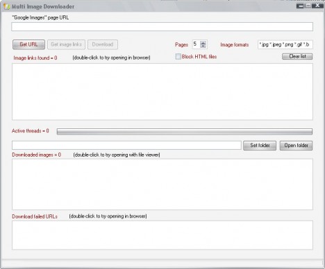Click inside the Downloaded images list
The height and width of the screenshot is (269, 325).
pos(162,184)
